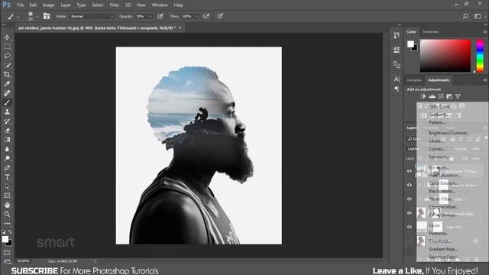Select the Healing Brush tool
This screenshot has width=489, height=275.
coord(7,93)
